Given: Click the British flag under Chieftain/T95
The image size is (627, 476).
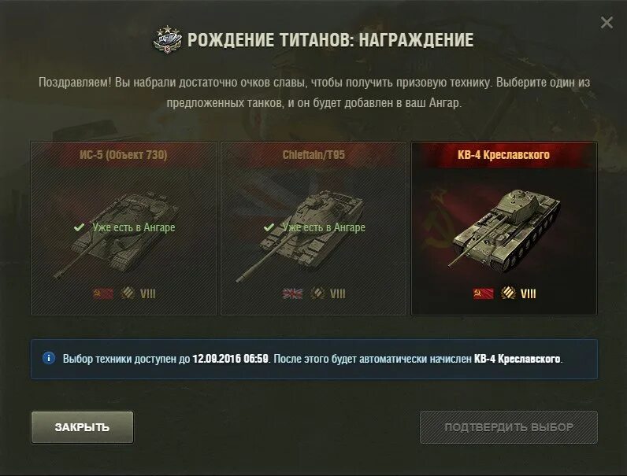Looking at the screenshot, I should click(293, 293).
